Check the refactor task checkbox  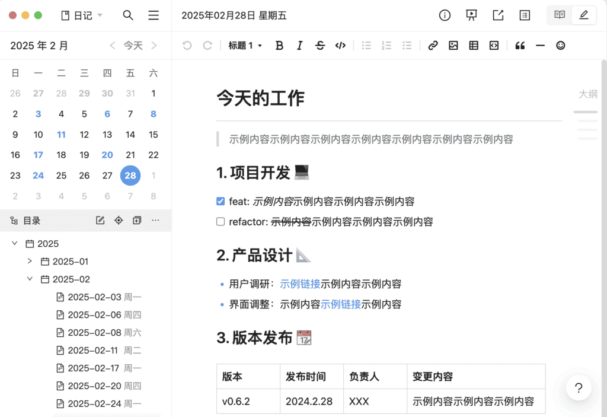[220, 221]
